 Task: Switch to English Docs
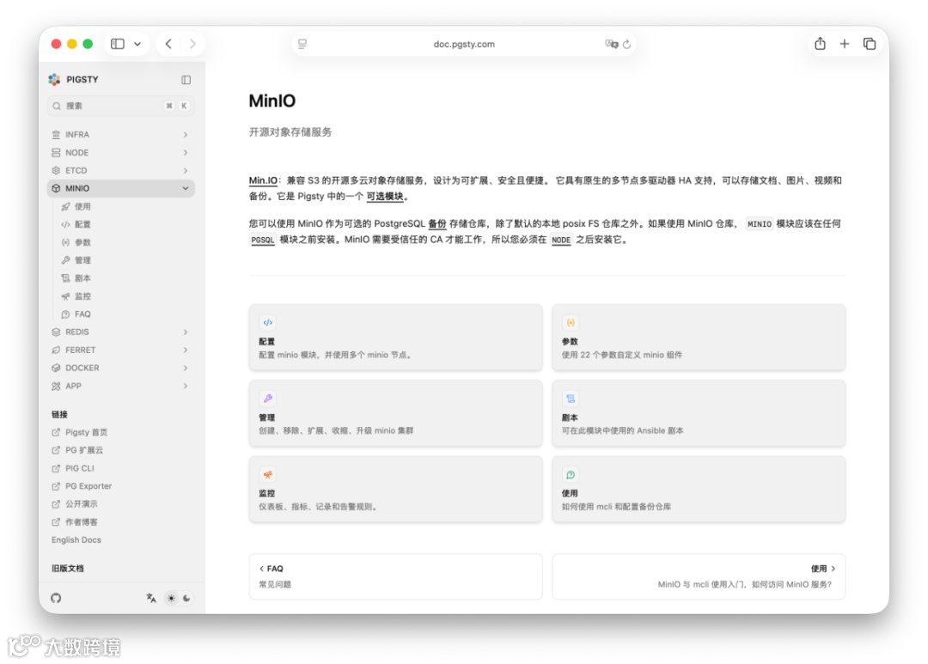(76, 539)
